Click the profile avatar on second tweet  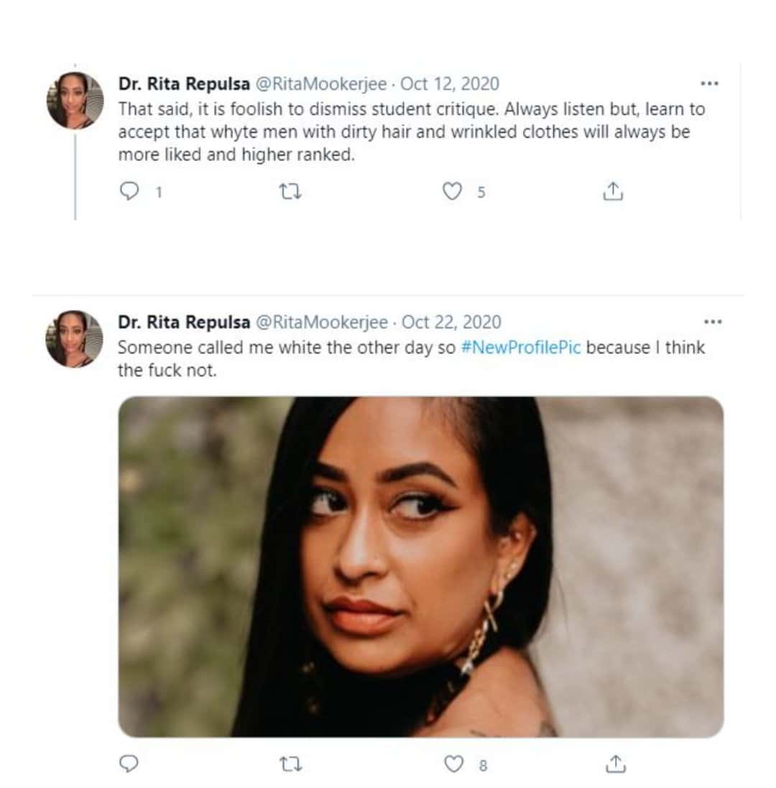[x=75, y=339]
